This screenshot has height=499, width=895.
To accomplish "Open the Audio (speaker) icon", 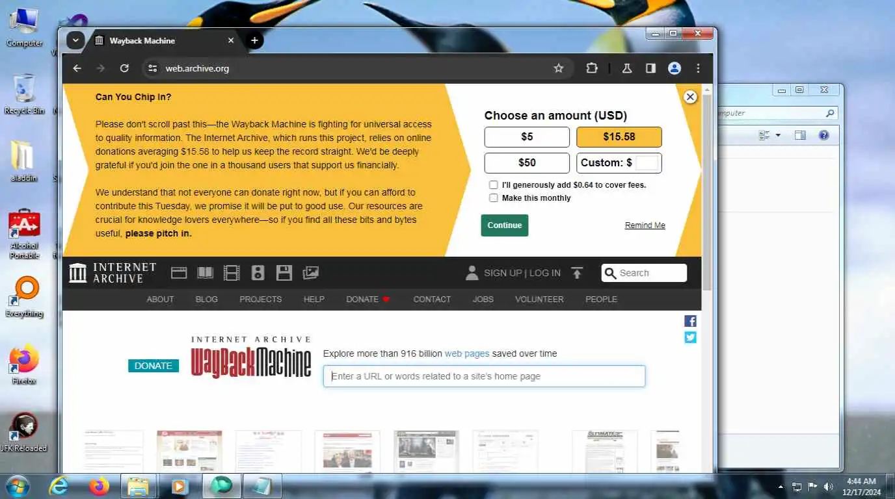I will [x=258, y=273].
